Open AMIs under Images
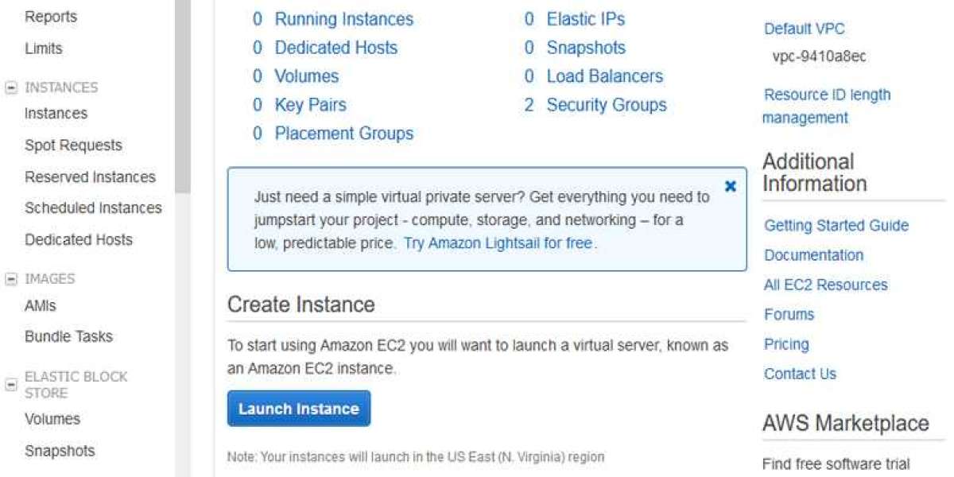 click(x=41, y=305)
